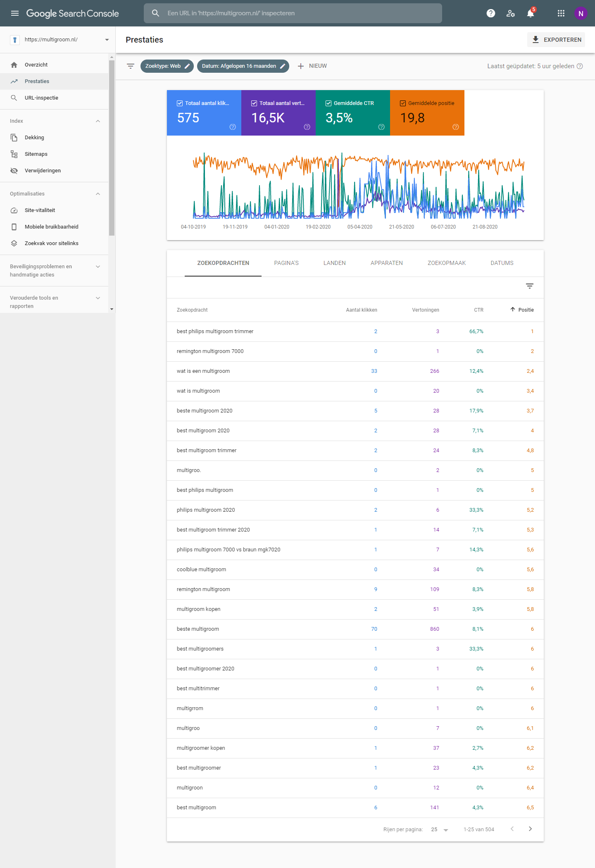Sort by CTR column header
The height and width of the screenshot is (868, 595).
[479, 310]
